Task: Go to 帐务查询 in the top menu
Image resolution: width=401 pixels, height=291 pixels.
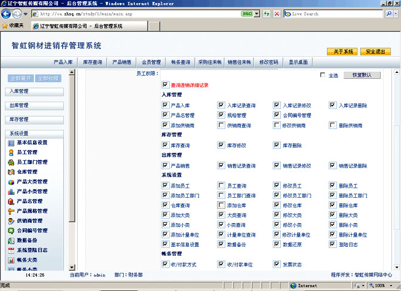Action: 180,62
